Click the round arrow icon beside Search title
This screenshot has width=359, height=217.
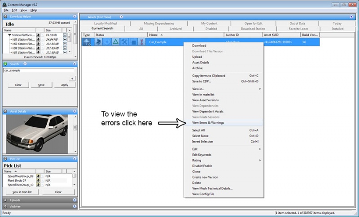click(x=25, y=64)
